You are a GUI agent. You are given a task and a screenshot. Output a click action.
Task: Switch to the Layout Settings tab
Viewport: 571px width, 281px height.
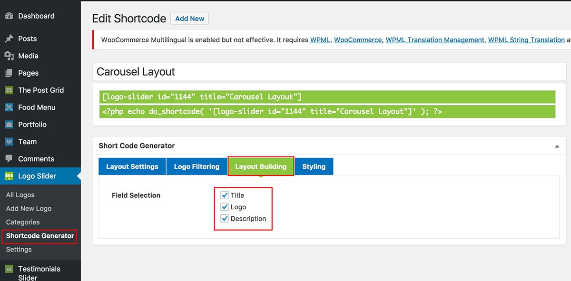click(x=132, y=166)
